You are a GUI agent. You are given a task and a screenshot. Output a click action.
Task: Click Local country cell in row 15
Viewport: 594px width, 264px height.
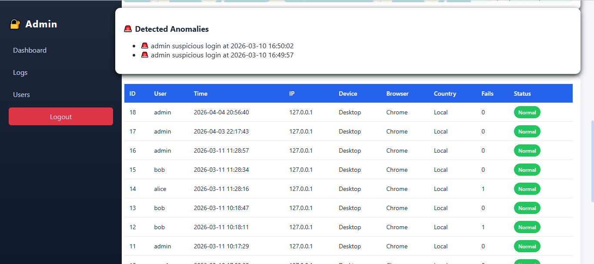tap(440, 170)
